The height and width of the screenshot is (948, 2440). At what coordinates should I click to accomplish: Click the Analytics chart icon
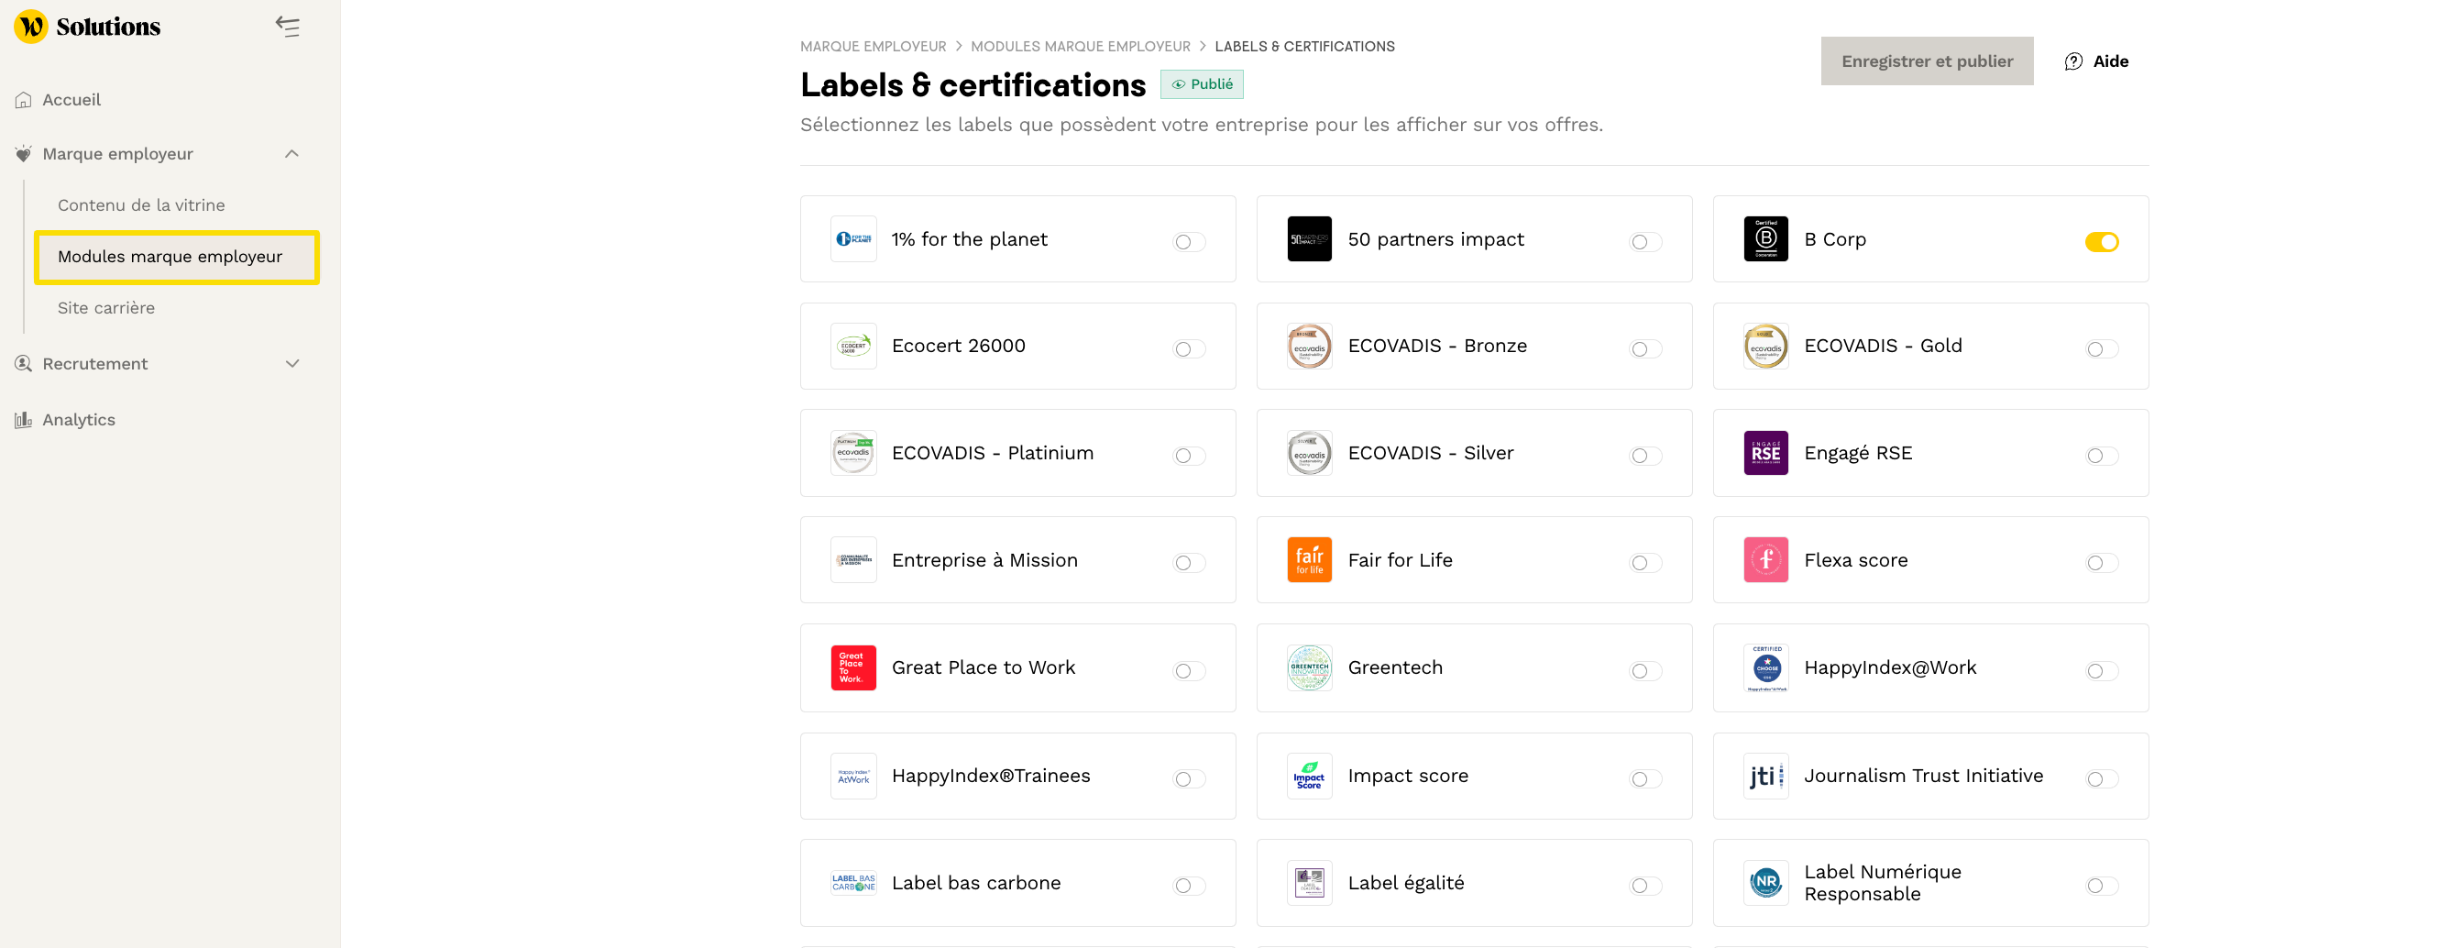[x=24, y=420]
